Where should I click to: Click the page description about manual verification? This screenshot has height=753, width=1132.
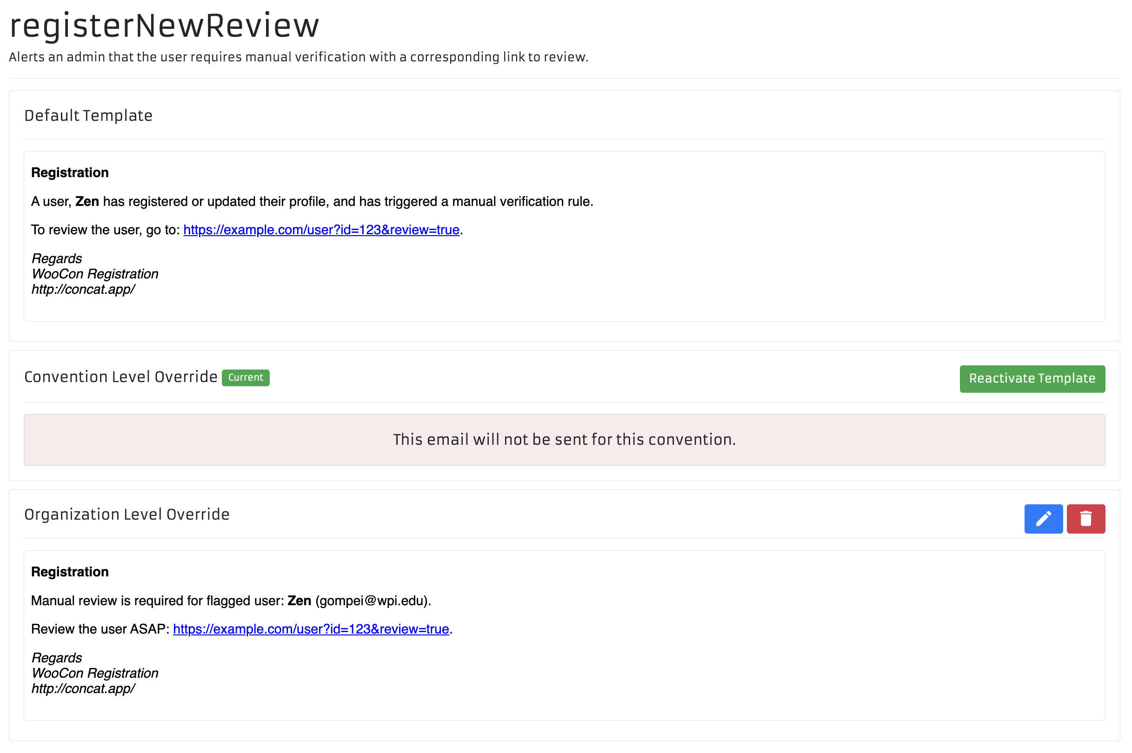tap(299, 57)
